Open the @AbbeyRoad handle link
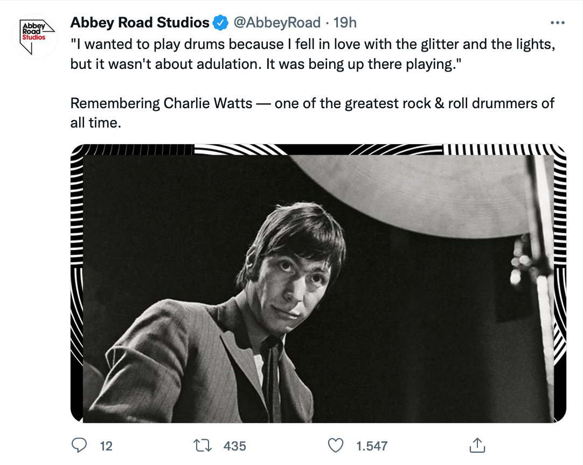 point(276,23)
